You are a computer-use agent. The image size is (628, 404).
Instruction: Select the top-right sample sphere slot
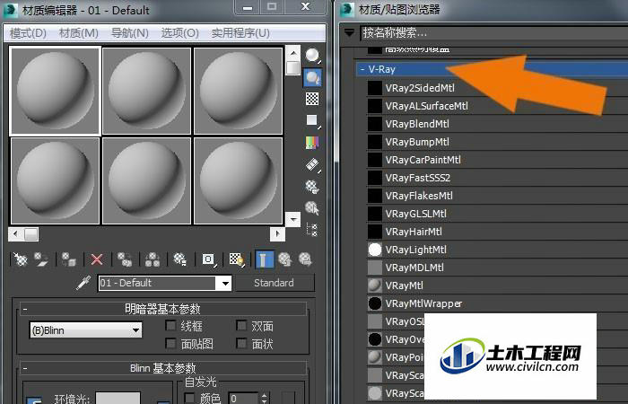(x=238, y=91)
